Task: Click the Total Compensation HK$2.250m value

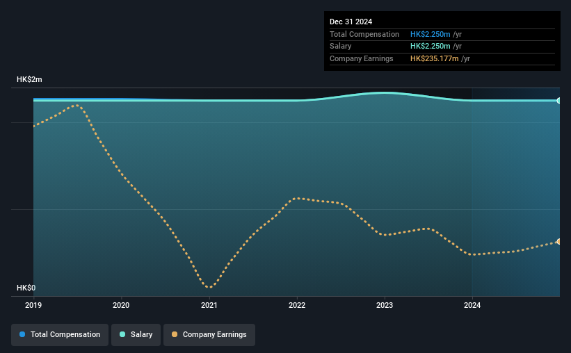Action: point(431,34)
